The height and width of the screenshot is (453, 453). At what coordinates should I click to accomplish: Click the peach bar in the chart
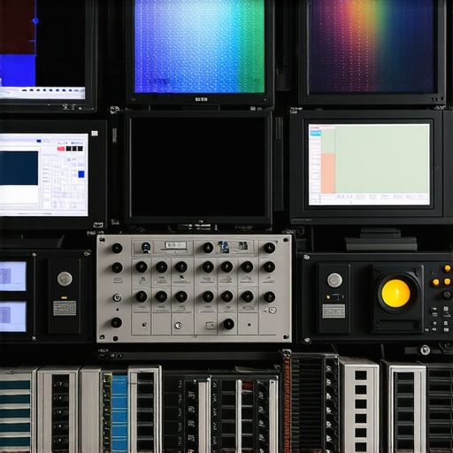click(x=328, y=173)
